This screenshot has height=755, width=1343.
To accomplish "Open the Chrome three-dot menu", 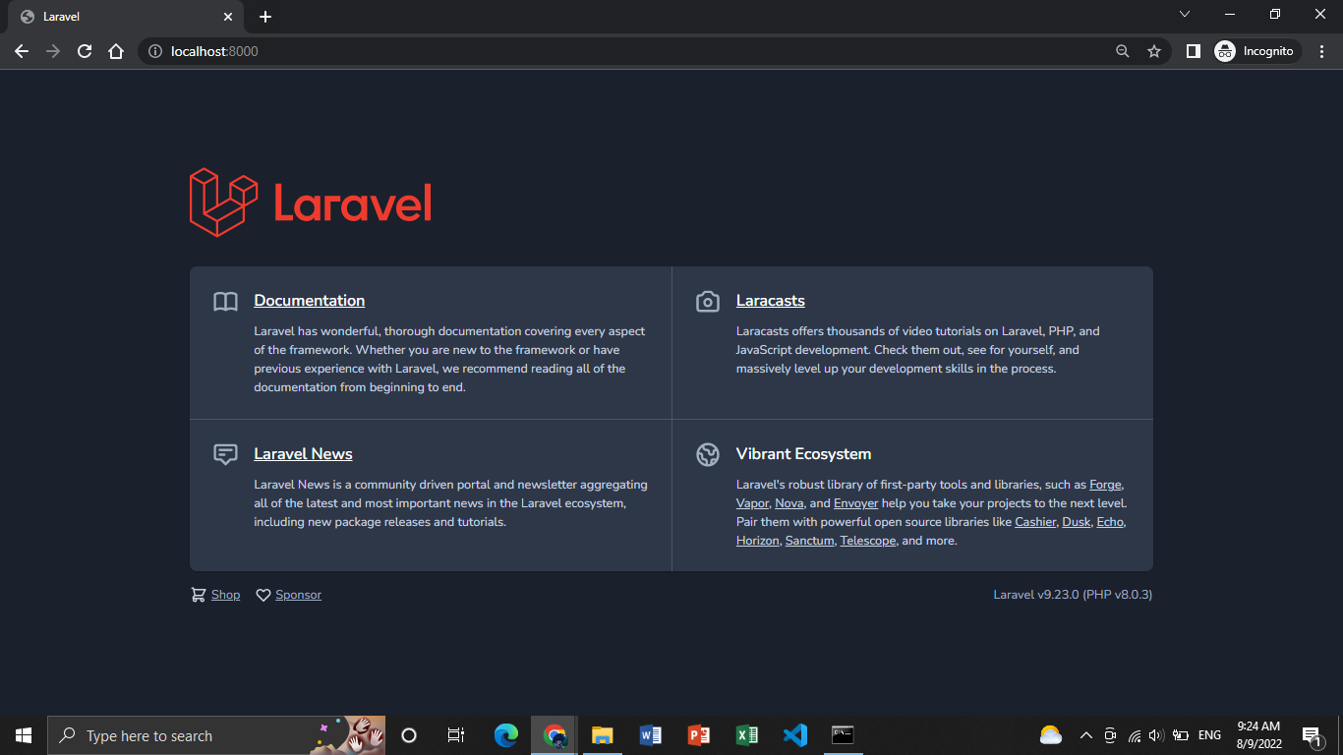I will pos(1321,51).
